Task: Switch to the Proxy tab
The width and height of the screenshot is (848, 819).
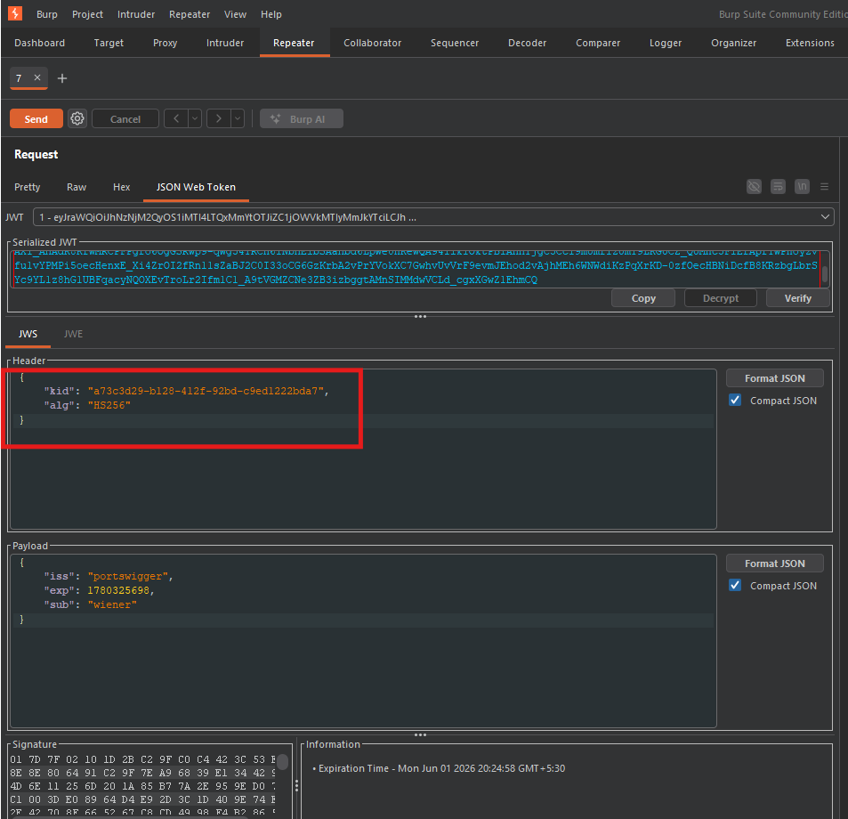Action: tap(165, 43)
